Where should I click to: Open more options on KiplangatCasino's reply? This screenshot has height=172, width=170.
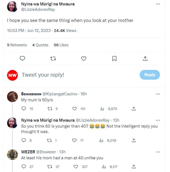(x=158, y=94)
